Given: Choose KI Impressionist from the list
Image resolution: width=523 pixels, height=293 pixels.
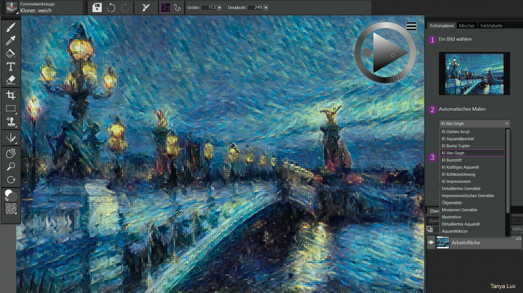Looking at the screenshot, I should (473, 181).
